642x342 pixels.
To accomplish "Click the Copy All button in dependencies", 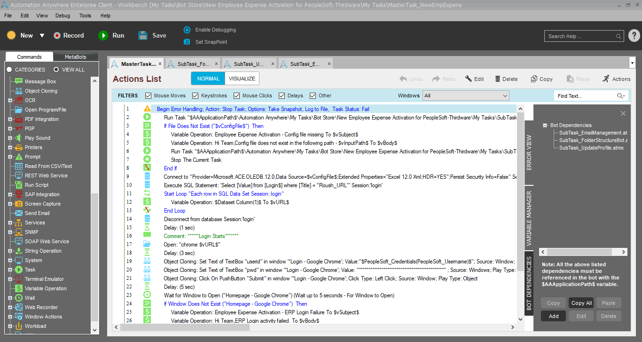I will (x=581, y=303).
